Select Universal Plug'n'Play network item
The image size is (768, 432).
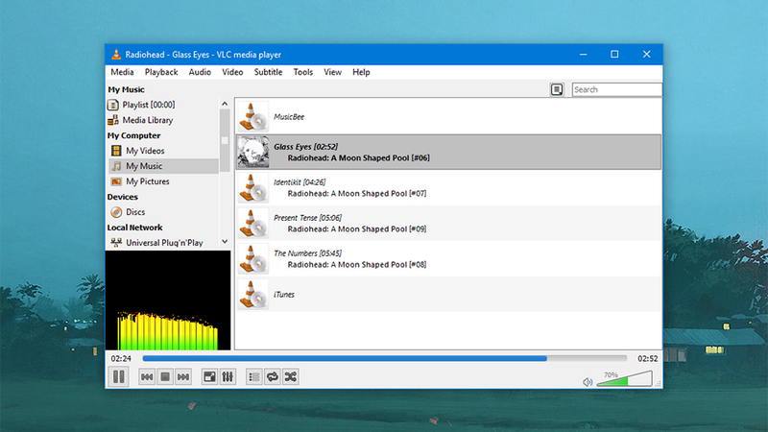tap(162, 243)
